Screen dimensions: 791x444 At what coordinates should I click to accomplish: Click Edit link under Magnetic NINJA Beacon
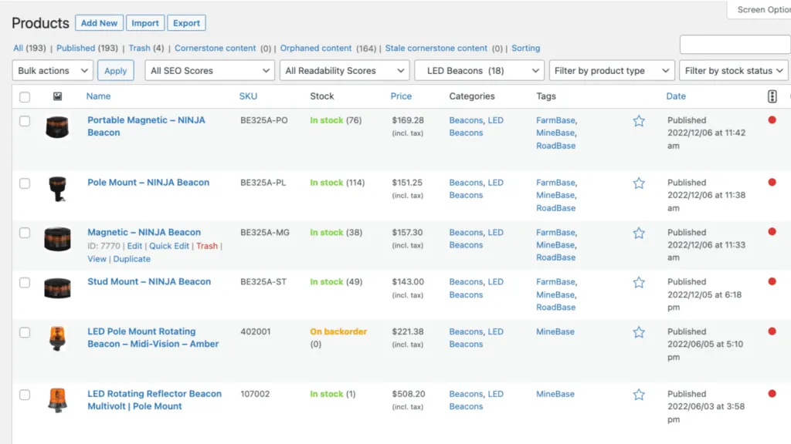pyautogui.click(x=134, y=246)
